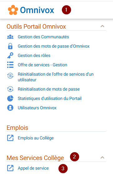Click the Gestion des Communautés people icon

[x=10, y=37]
